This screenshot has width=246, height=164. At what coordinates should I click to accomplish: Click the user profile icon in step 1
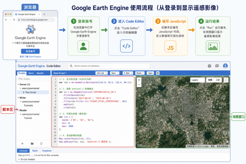click(83, 46)
